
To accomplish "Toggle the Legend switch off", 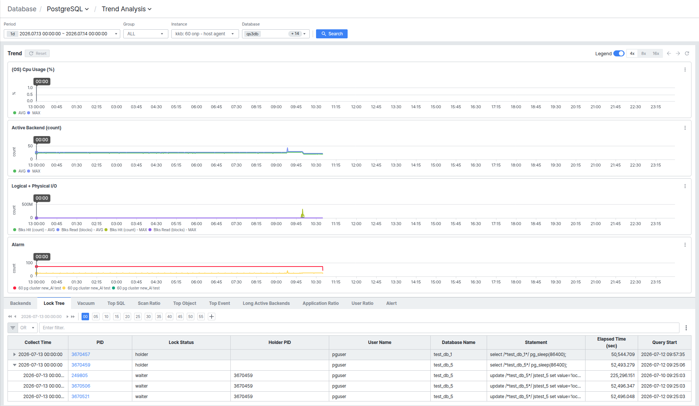I will 619,53.
